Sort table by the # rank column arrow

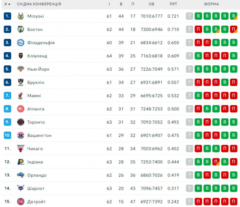[8, 4]
